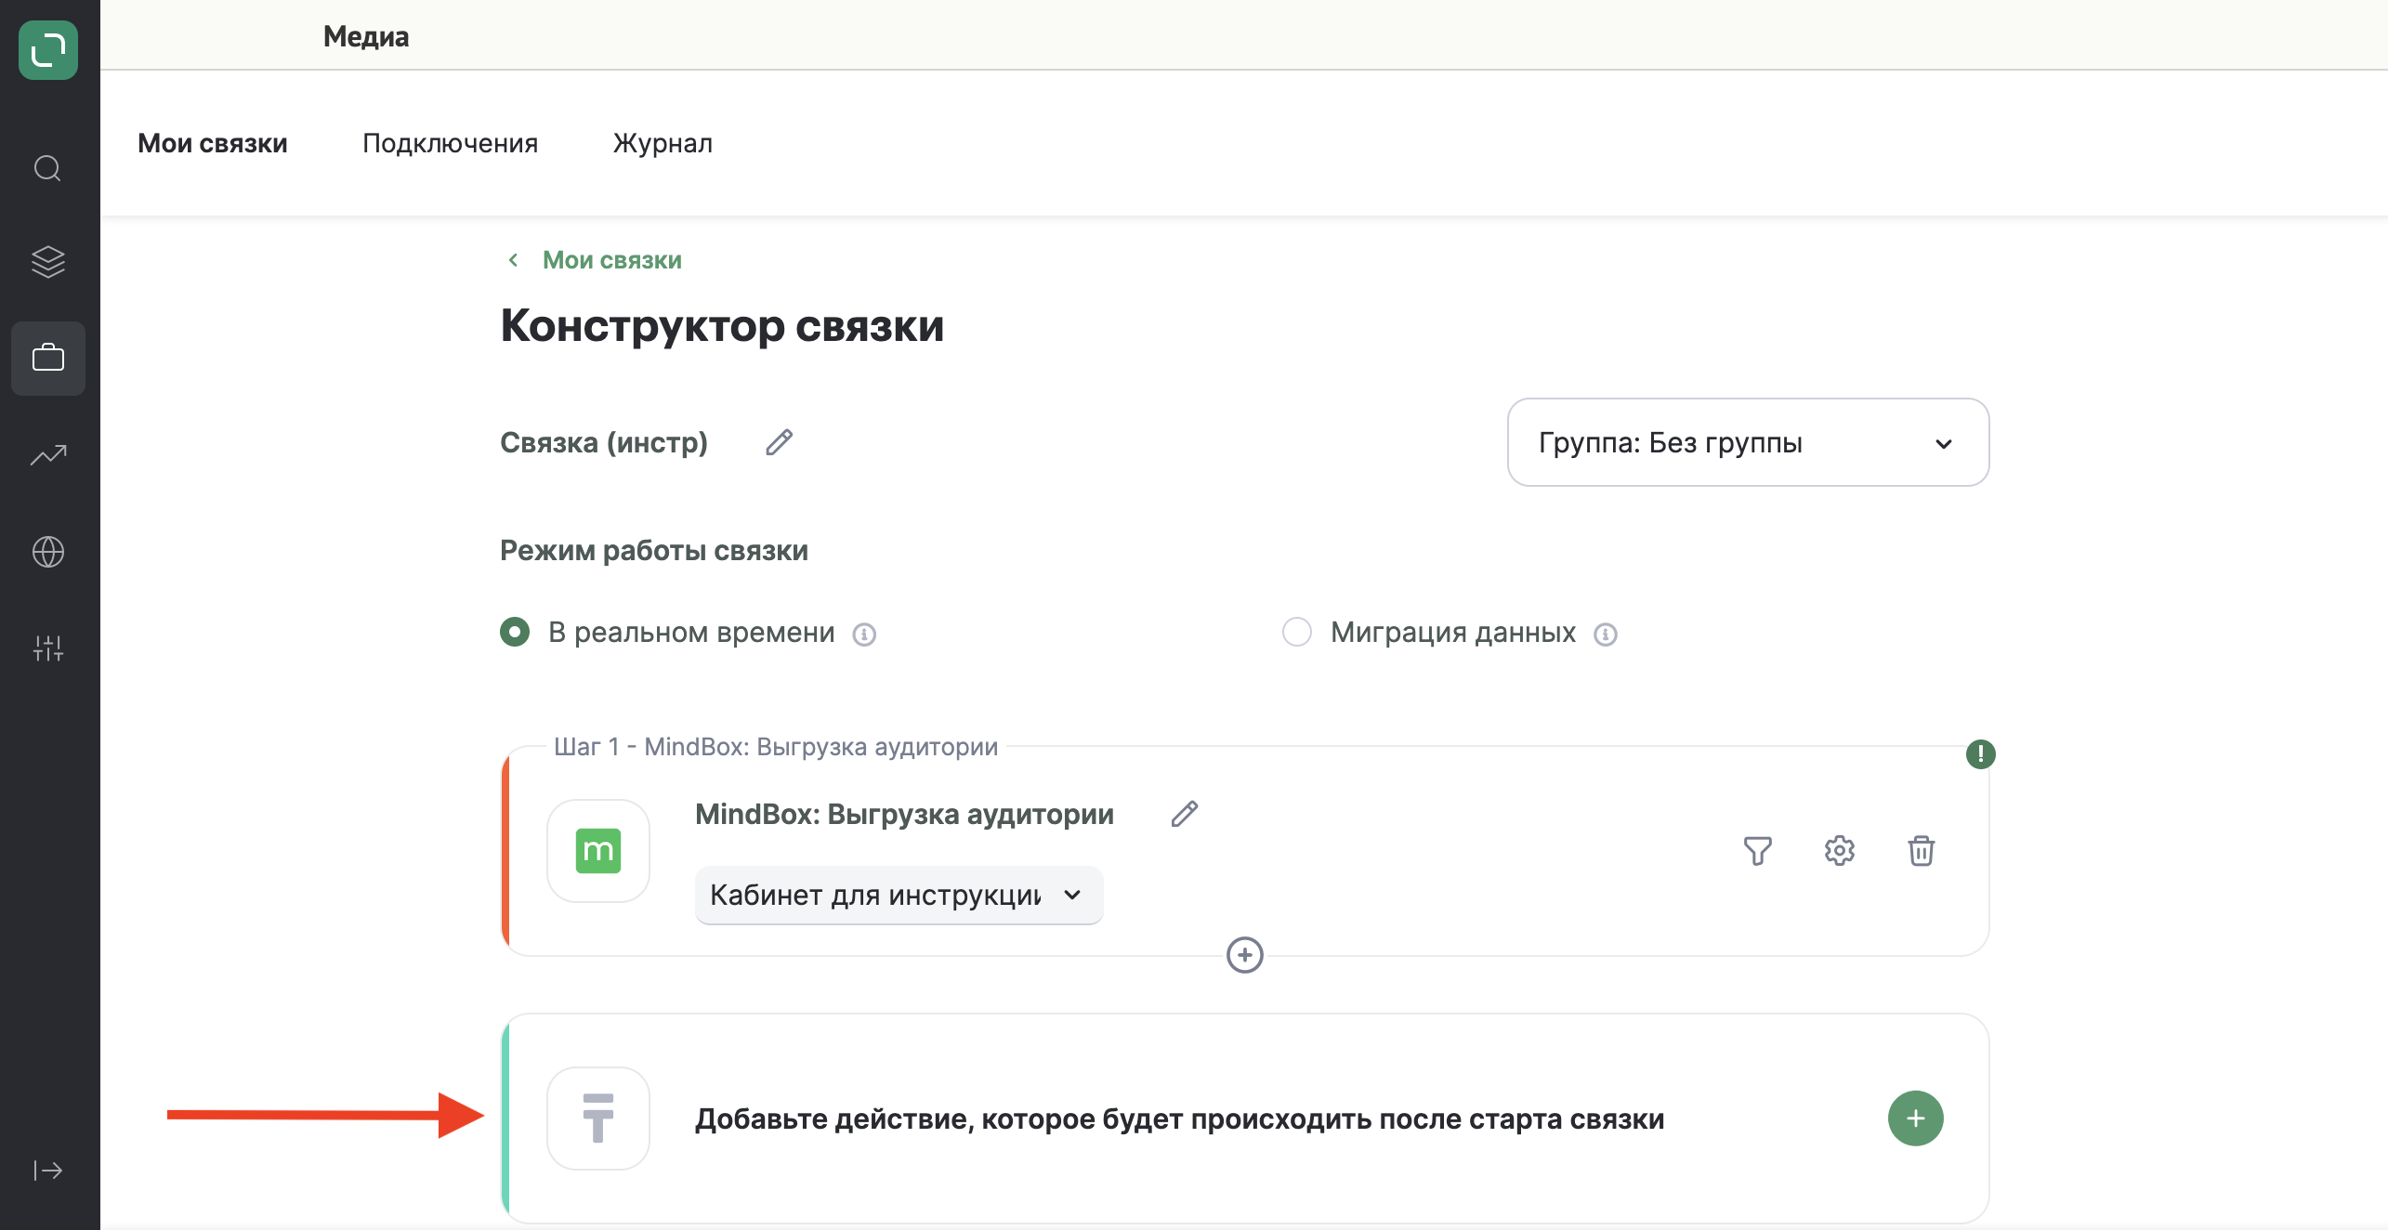This screenshot has height=1230, width=2388.
Task: Click the green app logo in sidebar
Action: pos(48,50)
